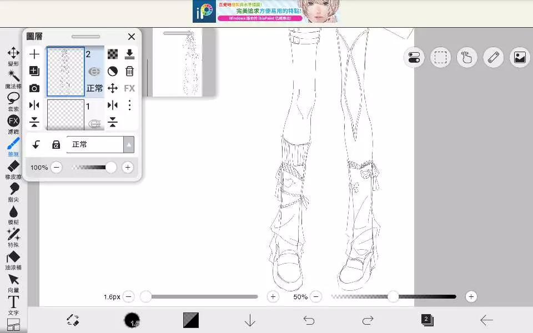Toggle alpha lock on layer
Viewport: 533px width, 333px height.
coord(56,145)
